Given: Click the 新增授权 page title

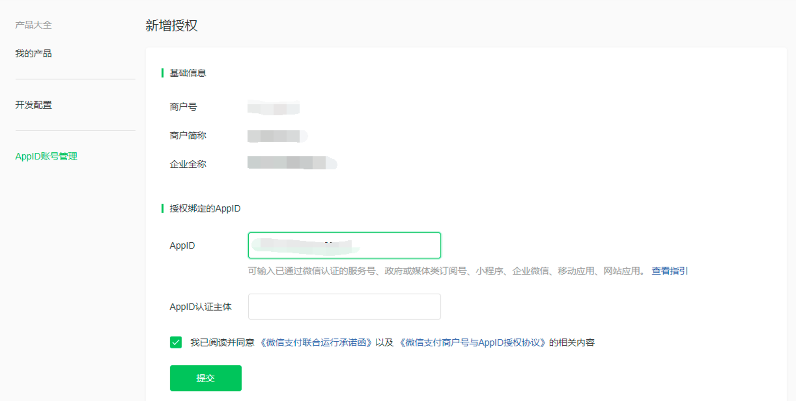Looking at the screenshot, I should 172,25.
